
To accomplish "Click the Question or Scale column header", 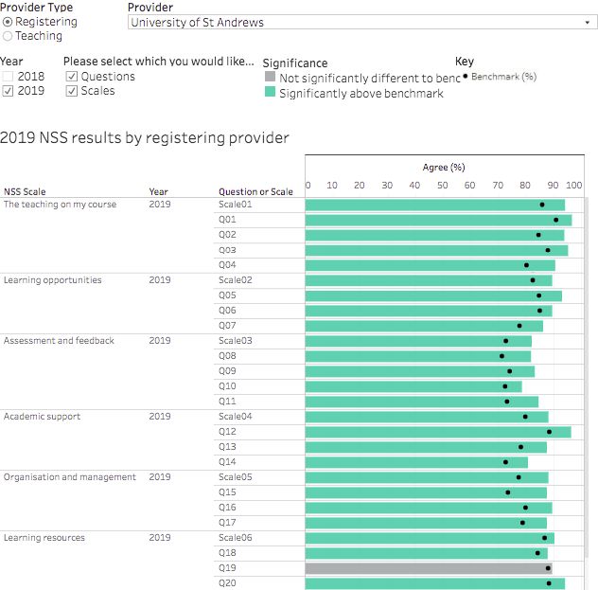I will 255,191.
